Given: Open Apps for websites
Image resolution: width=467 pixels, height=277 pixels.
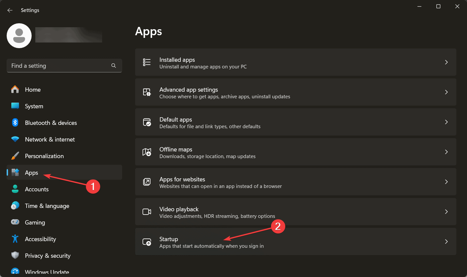Looking at the screenshot, I should click(x=296, y=182).
